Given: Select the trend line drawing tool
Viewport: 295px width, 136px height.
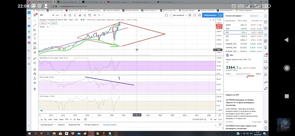Looking at the screenshot, I should tap(35, 25).
